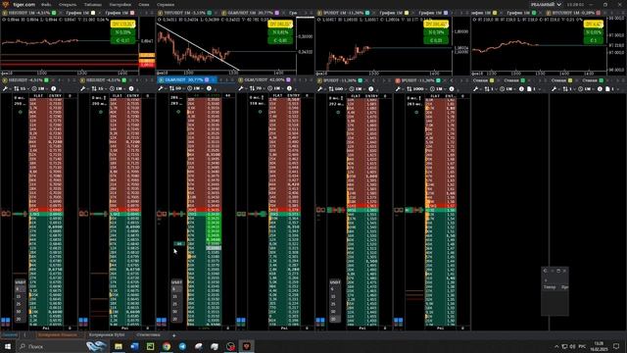Click info icon in GLMUSDT 20,77% order book

tap(209, 88)
